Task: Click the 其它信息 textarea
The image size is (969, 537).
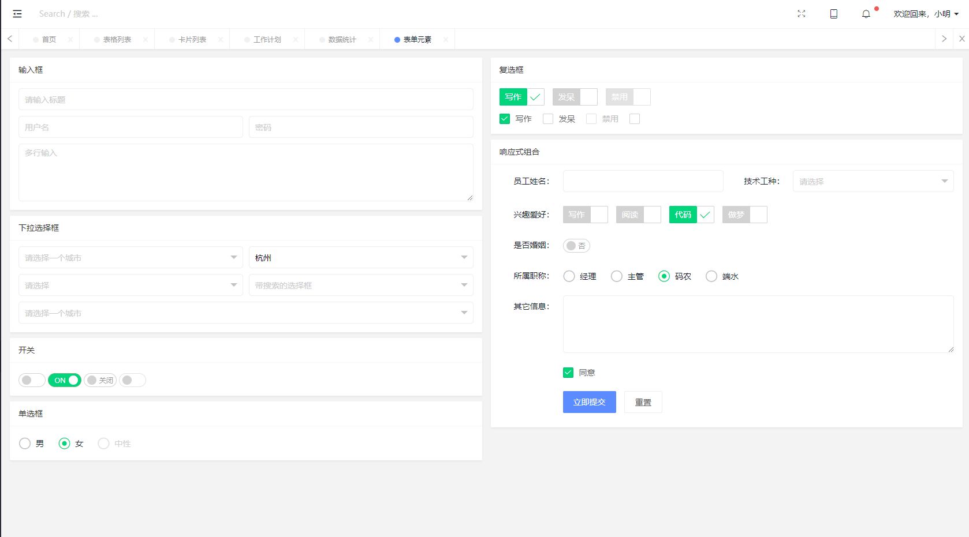Action: point(758,324)
